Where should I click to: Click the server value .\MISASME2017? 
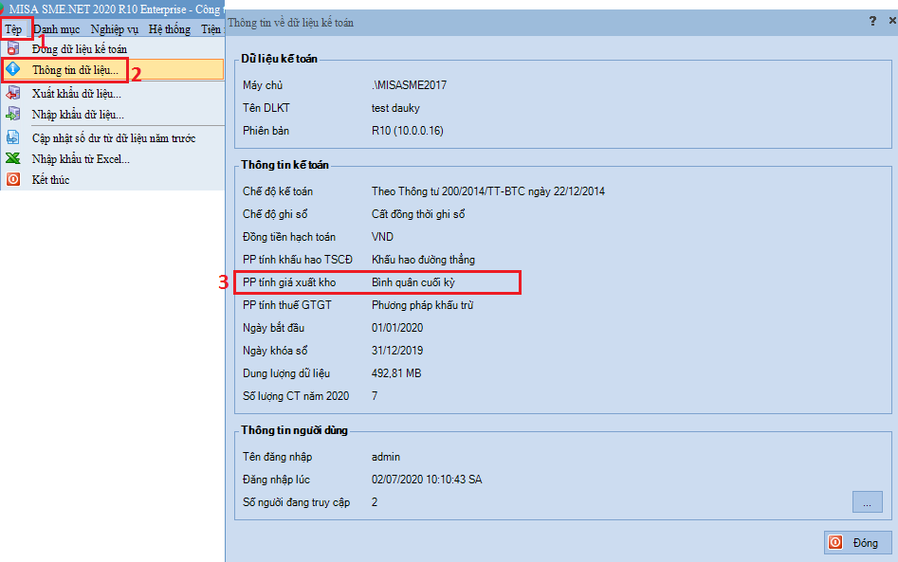click(409, 85)
